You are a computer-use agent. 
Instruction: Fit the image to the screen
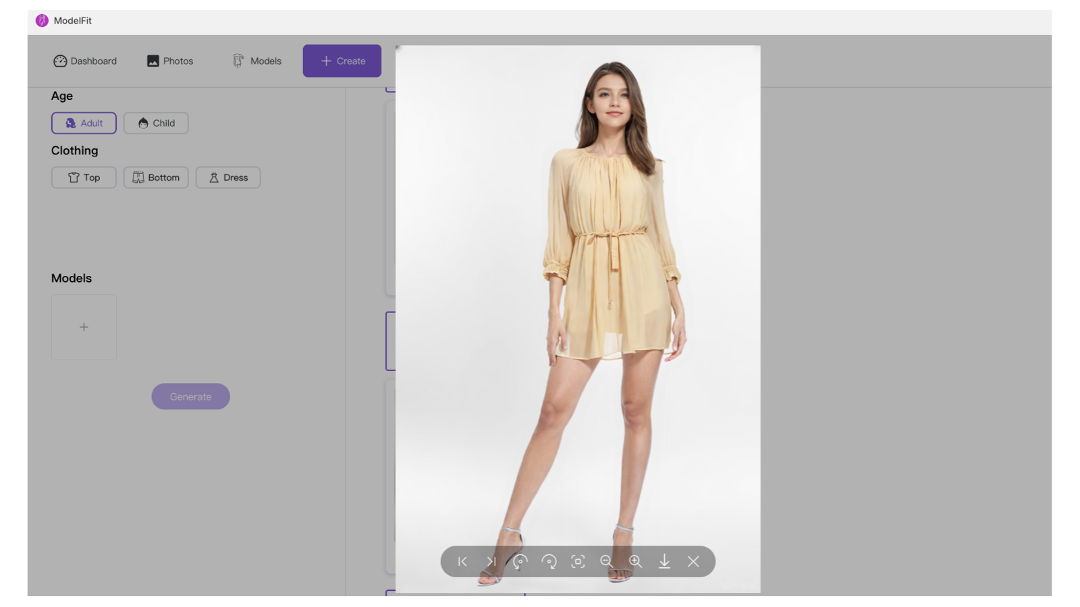tap(578, 561)
